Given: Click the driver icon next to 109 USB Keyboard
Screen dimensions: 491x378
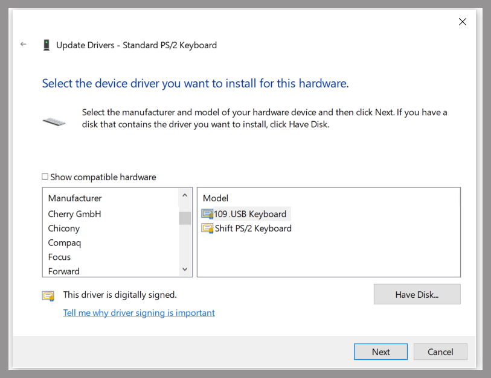Looking at the screenshot, I should click(208, 213).
